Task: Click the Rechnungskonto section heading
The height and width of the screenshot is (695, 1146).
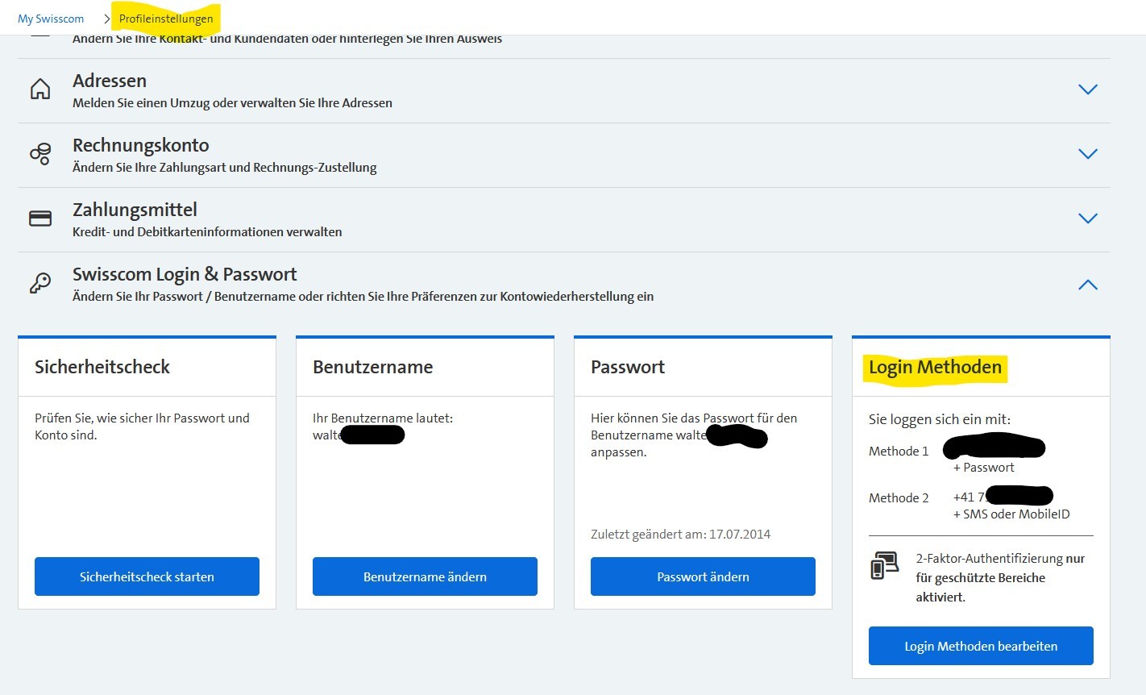Action: click(x=141, y=145)
